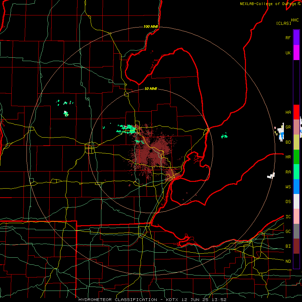Click the 'HYDROMETEOR CLASSIFICATION' title text

[118, 300]
